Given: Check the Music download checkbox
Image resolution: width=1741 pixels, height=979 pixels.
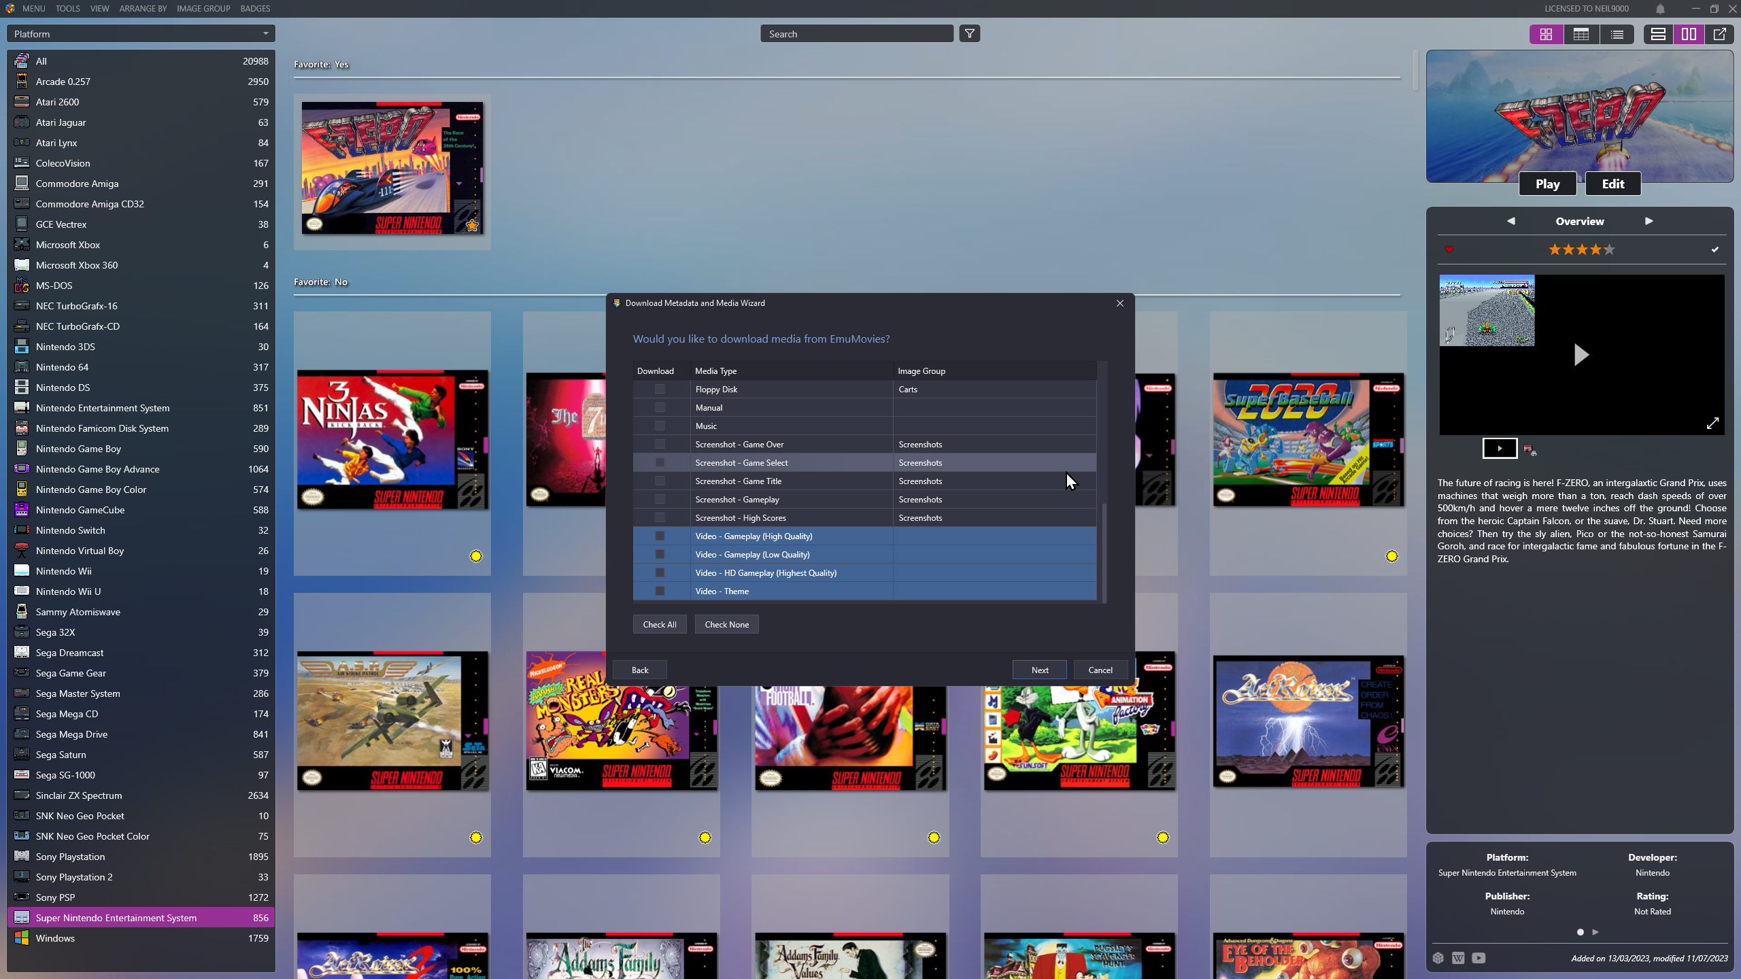Looking at the screenshot, I should pyautogui.click(x=660, y=426).
